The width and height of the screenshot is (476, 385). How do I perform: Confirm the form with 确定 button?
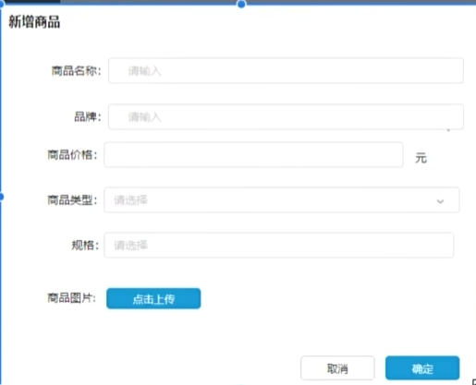[x=422, y=368]
